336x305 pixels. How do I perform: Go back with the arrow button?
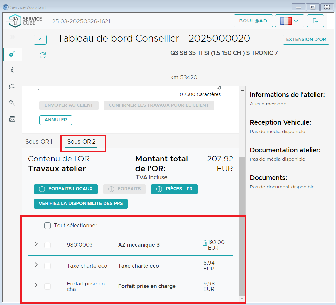pyautogui.click(x=40, y=40)
